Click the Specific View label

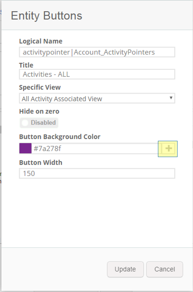pos(40,87)
